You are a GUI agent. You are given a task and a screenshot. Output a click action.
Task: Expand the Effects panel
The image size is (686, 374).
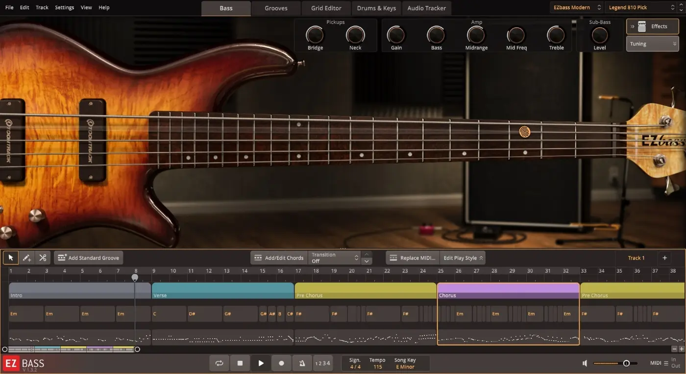click(652, 26)
